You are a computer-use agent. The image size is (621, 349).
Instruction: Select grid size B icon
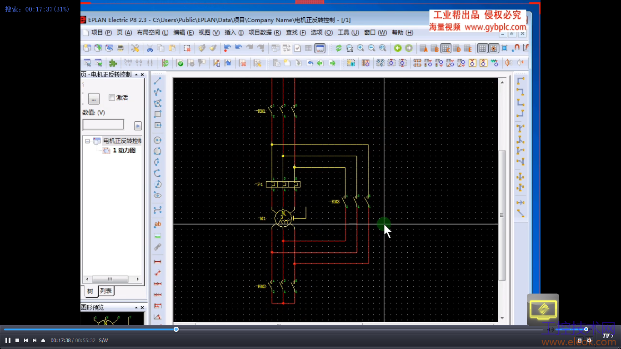pos(435,48)
